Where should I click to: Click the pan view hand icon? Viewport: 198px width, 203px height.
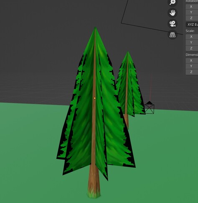(x=173, y=13)
